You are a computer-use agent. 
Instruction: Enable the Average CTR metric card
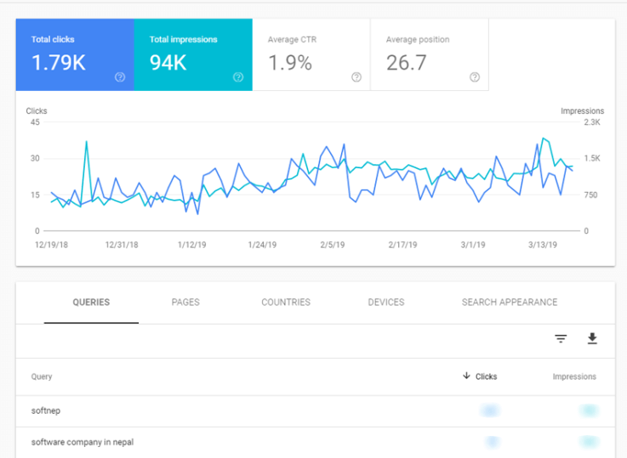(x=311, y=54)
